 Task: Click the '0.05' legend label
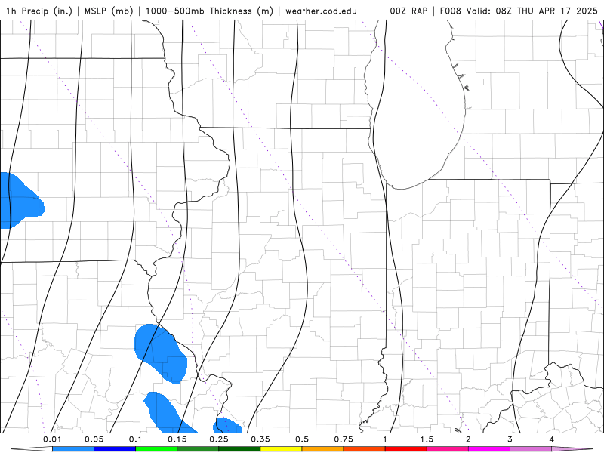tap(94, 439)
